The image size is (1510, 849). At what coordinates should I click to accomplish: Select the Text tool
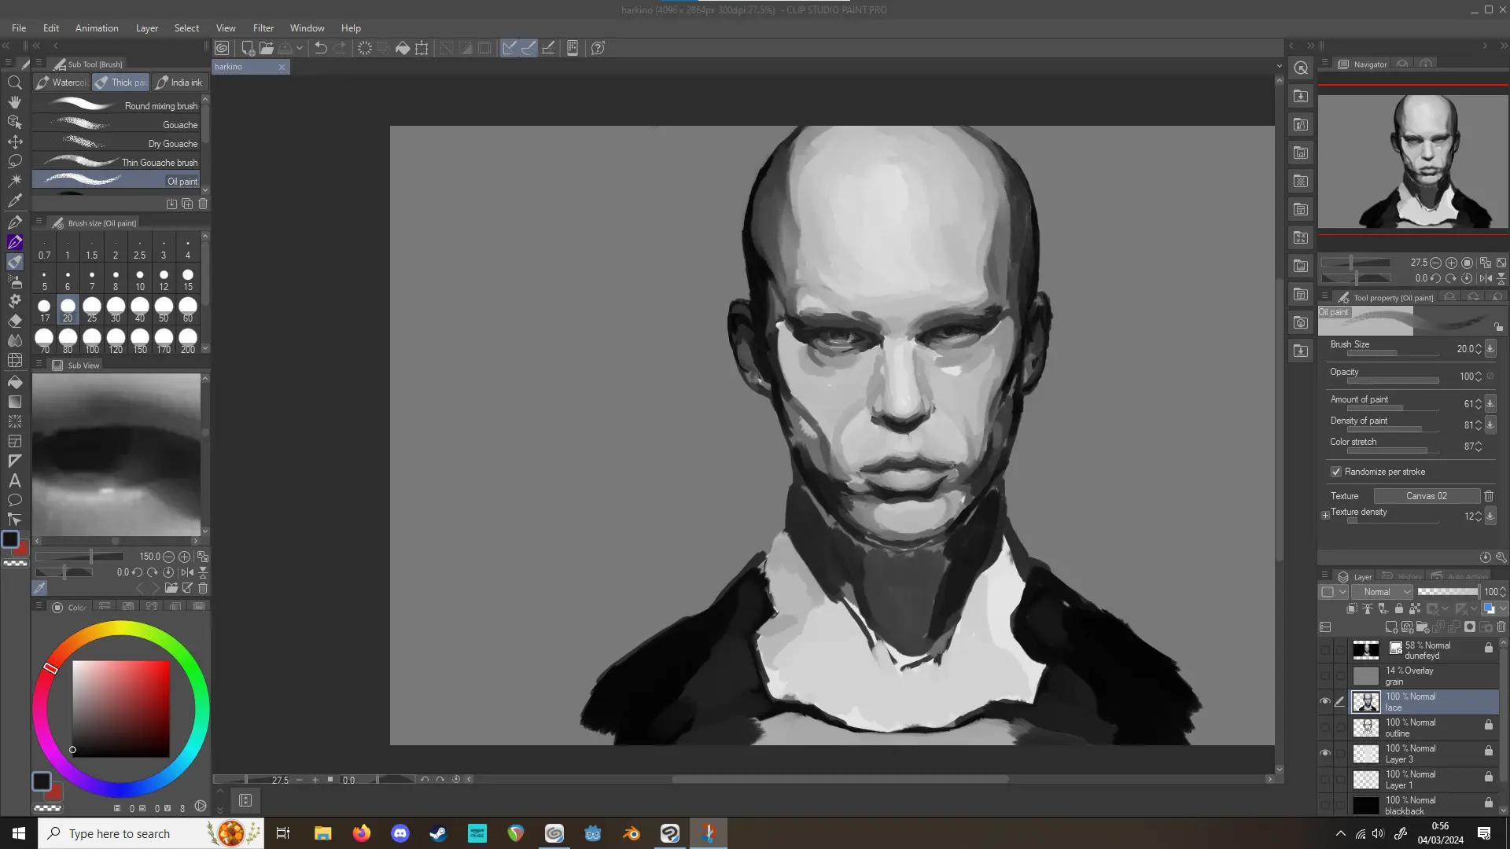[14, 480]
